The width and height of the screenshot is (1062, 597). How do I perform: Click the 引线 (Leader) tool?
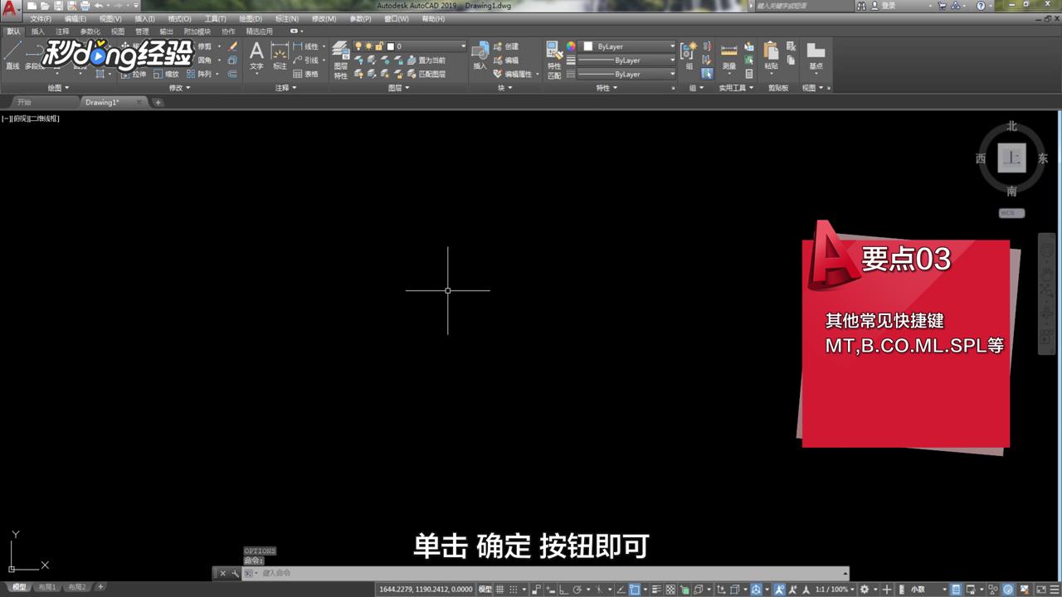tap(306, 61)
